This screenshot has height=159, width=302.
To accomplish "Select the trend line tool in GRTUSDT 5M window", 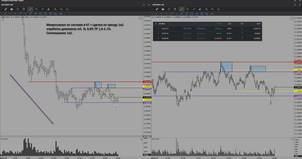I will click(x=5, y=14).
